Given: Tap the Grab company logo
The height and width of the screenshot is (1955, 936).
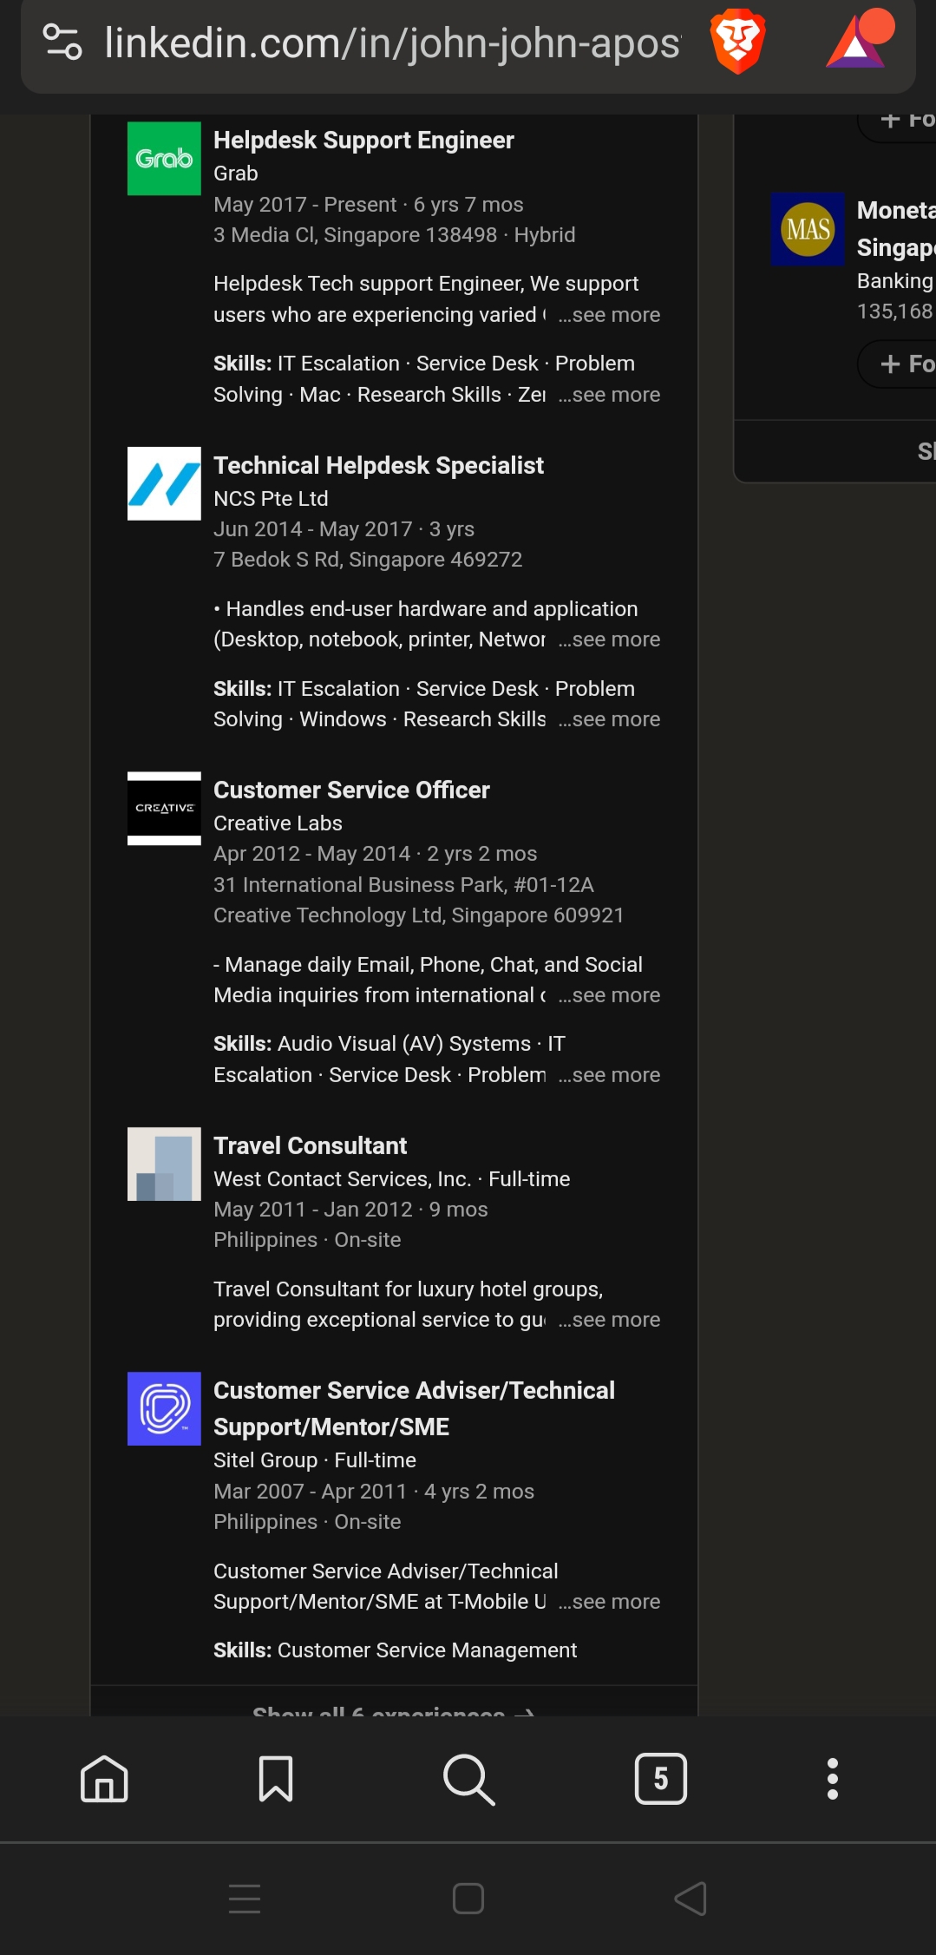Looking at the screenshot, I should [x=164, y=159].
